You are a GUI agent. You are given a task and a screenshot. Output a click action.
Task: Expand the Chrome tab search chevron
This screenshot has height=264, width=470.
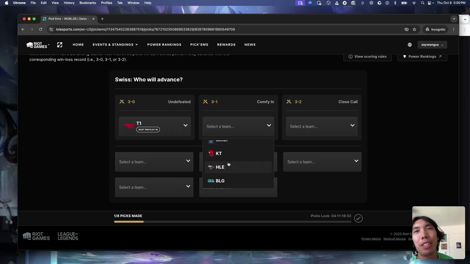tap(454, 19)
